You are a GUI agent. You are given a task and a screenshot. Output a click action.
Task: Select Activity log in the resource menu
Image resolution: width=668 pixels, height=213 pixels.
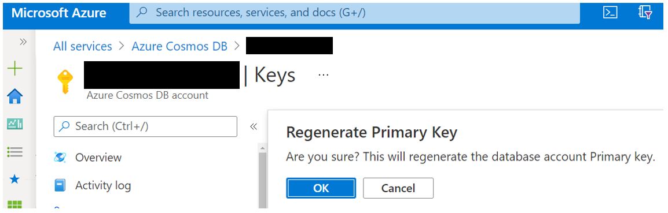pyautogui.click(x=103, y=185)
